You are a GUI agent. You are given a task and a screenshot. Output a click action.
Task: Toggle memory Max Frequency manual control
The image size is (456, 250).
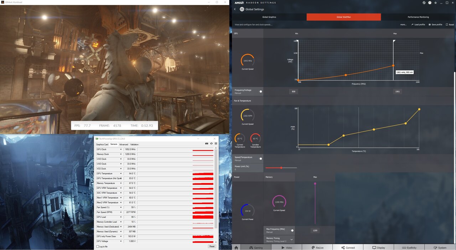tap(292, 230)
